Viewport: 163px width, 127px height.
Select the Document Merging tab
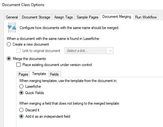coord(117,17)
